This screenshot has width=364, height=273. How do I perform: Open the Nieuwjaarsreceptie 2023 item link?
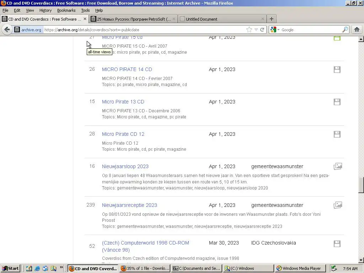tap(129, 205)
